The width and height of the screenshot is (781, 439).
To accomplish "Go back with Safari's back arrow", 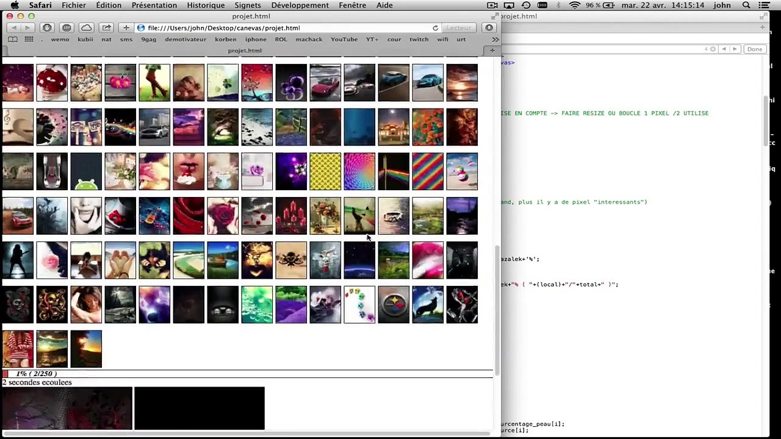I will (x=13, y=28).
